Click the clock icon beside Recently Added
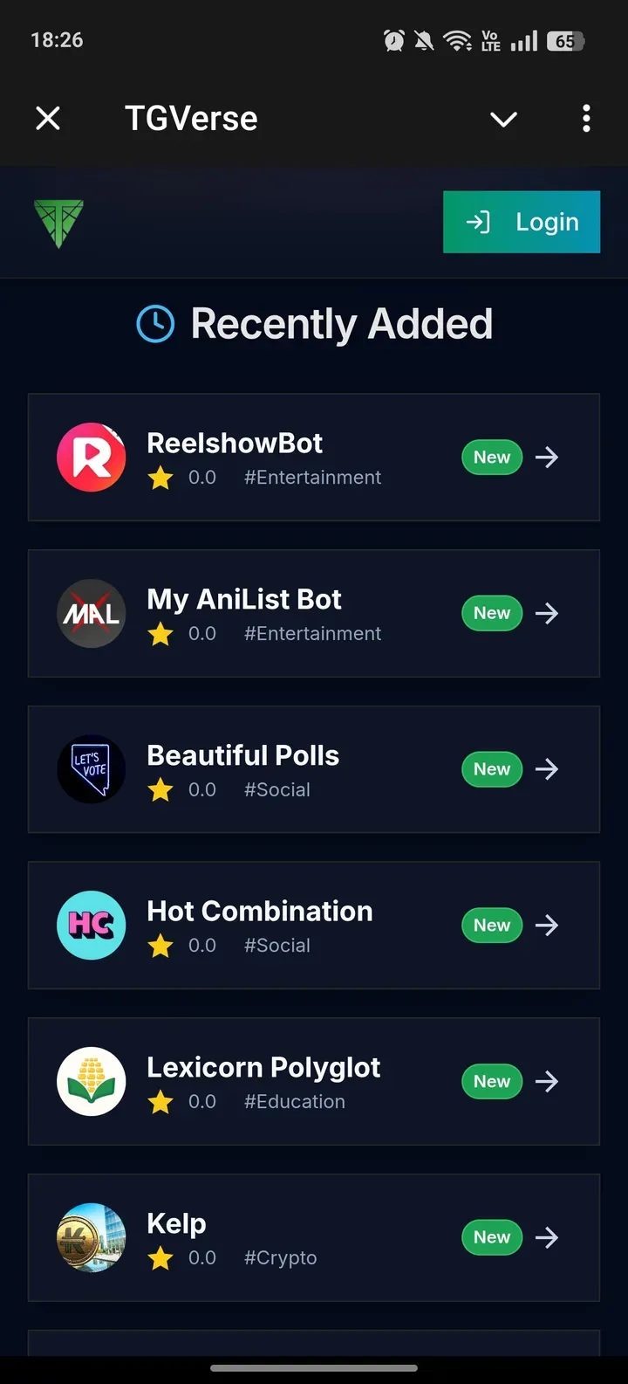This screenshot has width=628, height=1384. tap(154, 323)
